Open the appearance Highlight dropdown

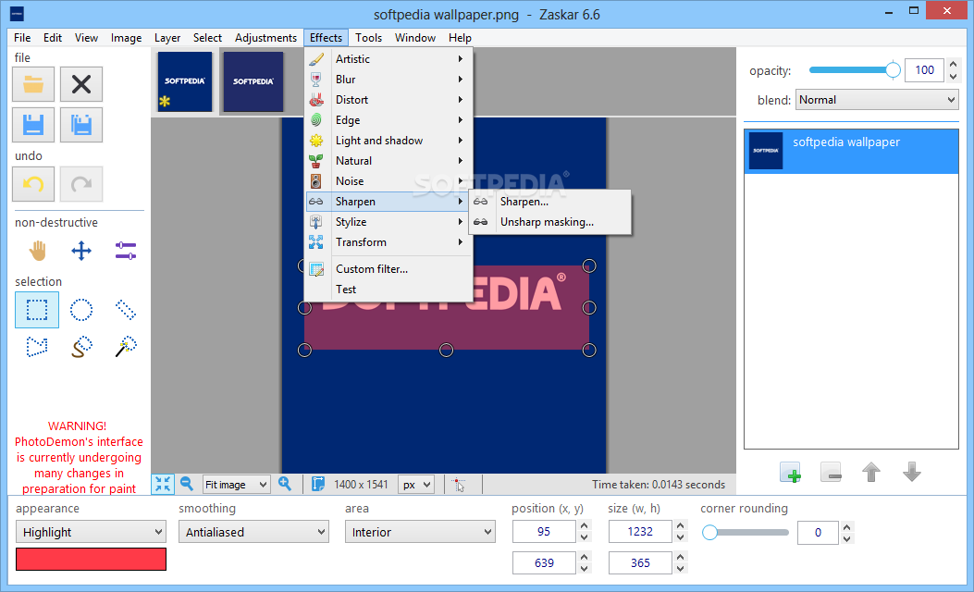[91, 533]
